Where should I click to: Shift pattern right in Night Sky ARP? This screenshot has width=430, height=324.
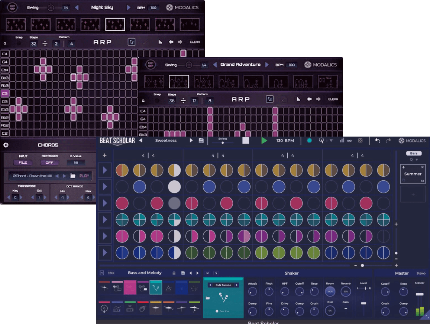pyautogui.click(x=180, y=42)
